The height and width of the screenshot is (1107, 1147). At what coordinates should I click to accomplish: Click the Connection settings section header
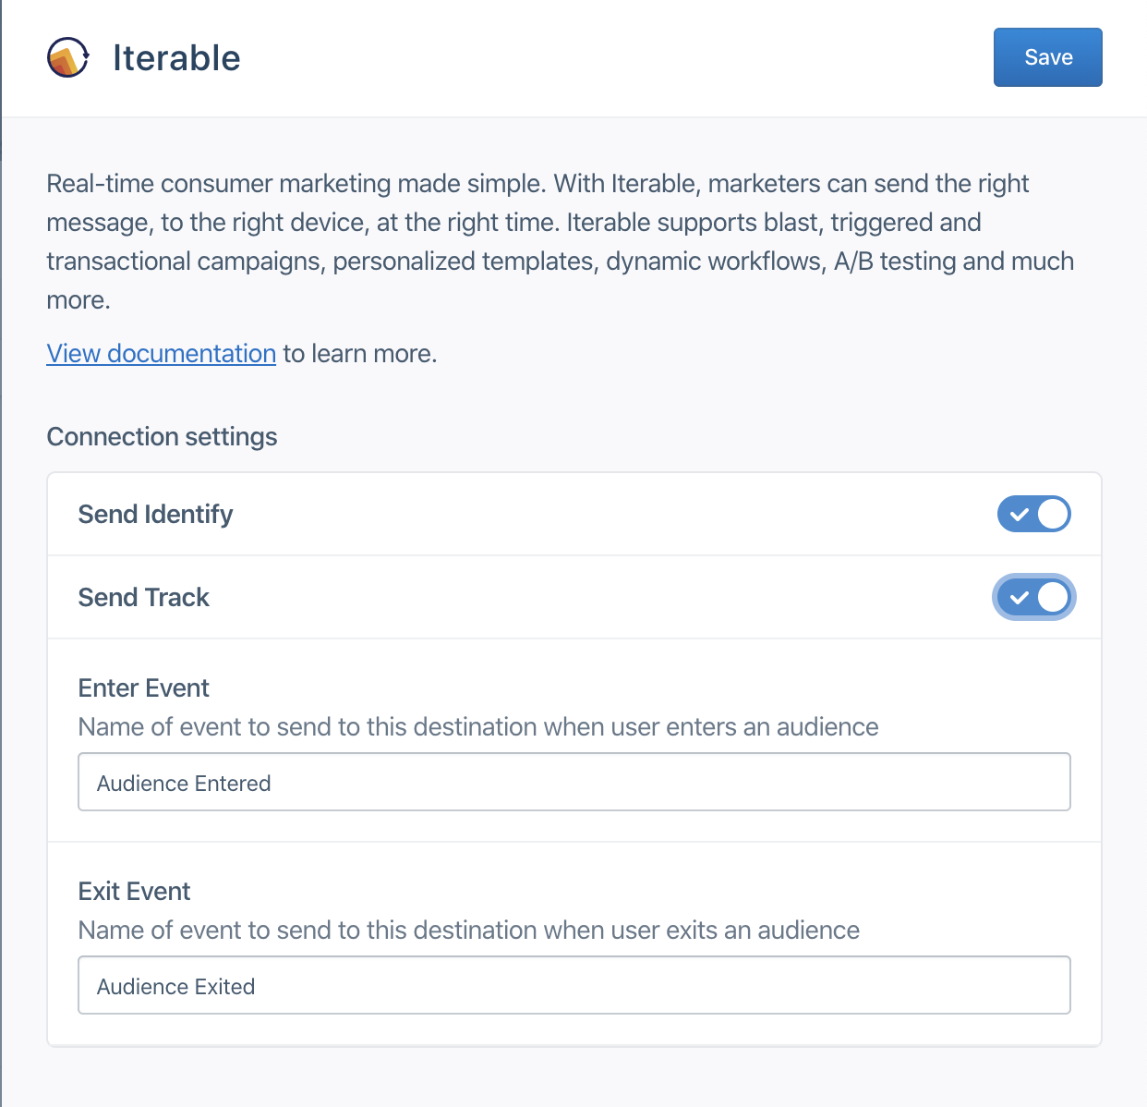(x=162, y=436)
